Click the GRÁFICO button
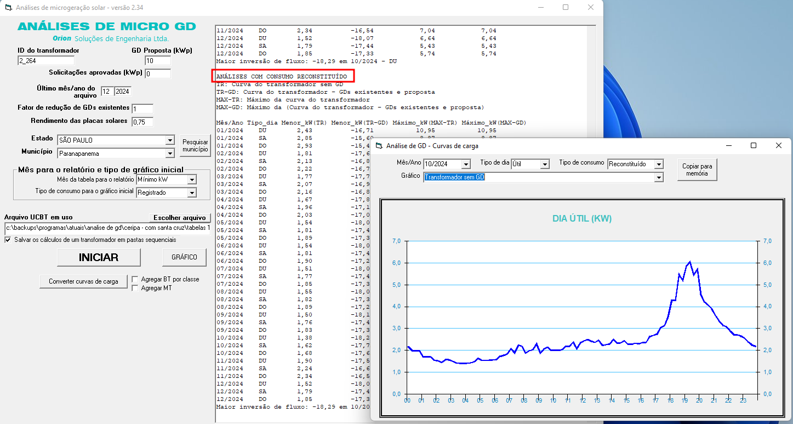Image resolution: width=793 pixels, height=424 pixels. point(184,257)
